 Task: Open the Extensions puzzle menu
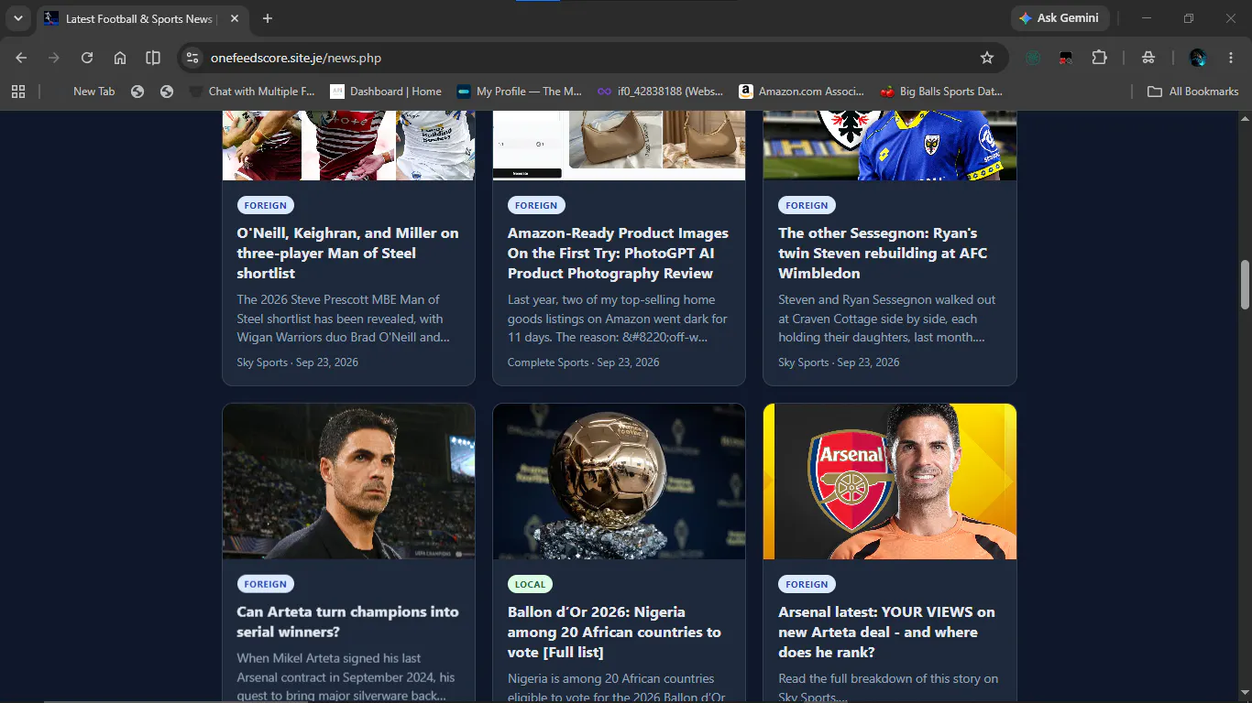pos(1099,58)
